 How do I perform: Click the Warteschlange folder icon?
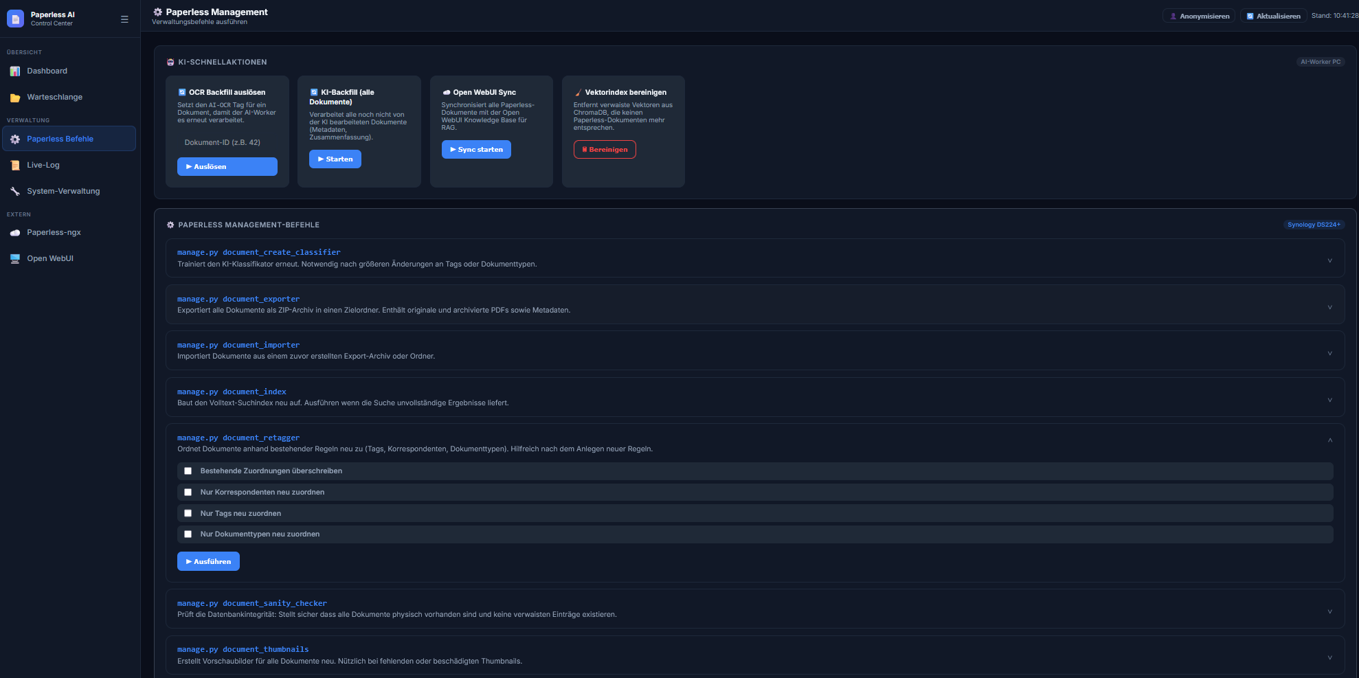[x=15, y=98]
